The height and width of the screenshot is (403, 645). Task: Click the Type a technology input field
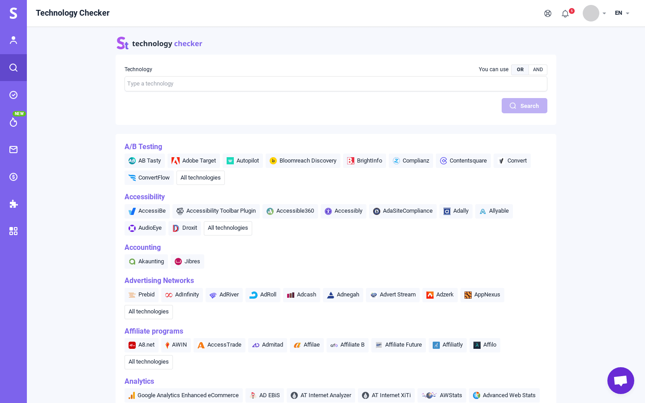tap(336, 84)
